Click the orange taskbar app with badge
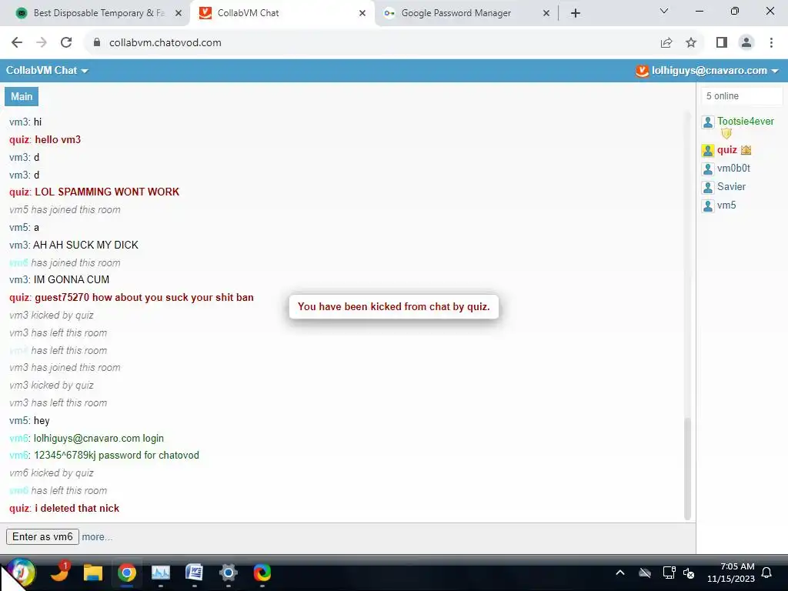 coord(60,572)
